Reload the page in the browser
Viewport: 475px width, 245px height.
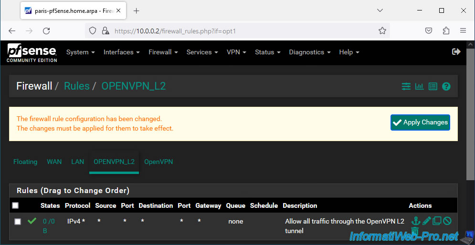point(46,31)
